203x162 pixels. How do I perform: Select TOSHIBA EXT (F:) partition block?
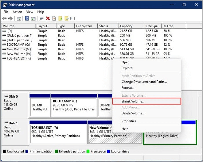(x=58, y=134)
